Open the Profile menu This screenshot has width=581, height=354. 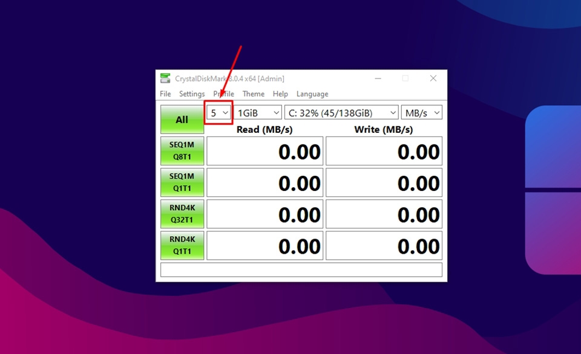pos(223,94)
